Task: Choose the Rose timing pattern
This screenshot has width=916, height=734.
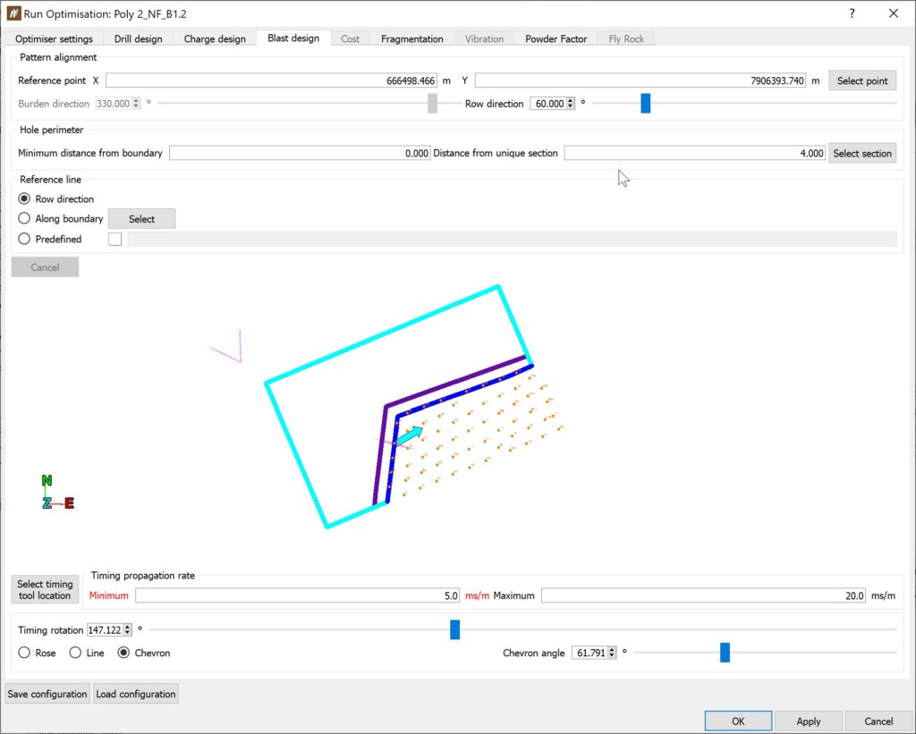Action: click(x=24, y=653)
